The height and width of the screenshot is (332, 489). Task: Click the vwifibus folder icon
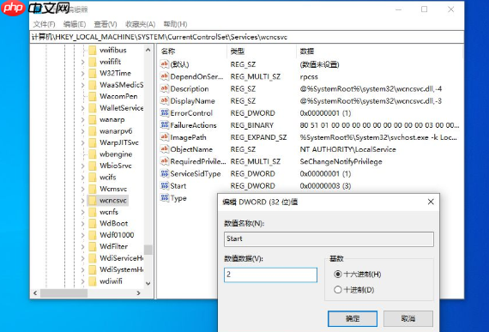click(x=93, y=51)
